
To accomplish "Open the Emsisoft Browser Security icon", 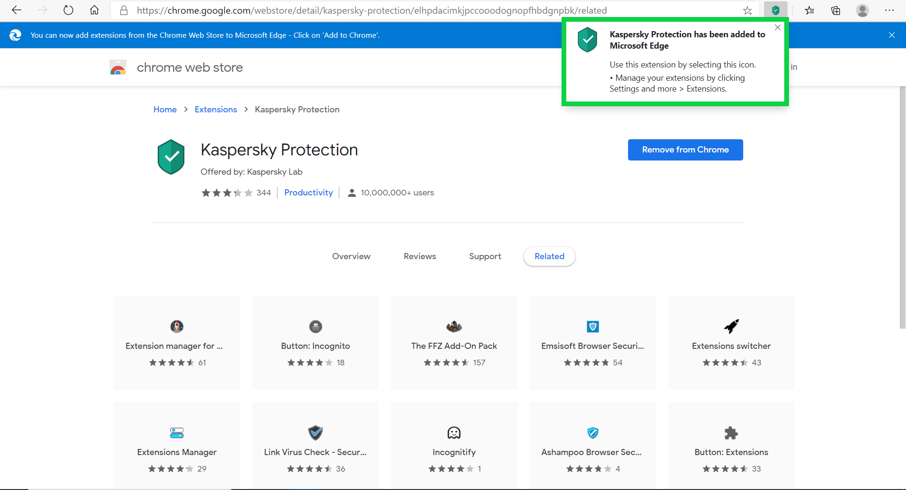I will click(x=593, y=326).
